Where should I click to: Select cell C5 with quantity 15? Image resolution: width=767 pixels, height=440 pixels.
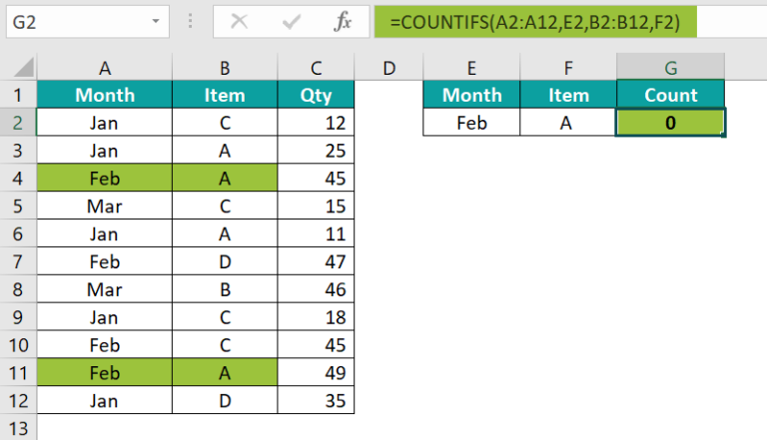pyautogui.click(x=316, y=206)
